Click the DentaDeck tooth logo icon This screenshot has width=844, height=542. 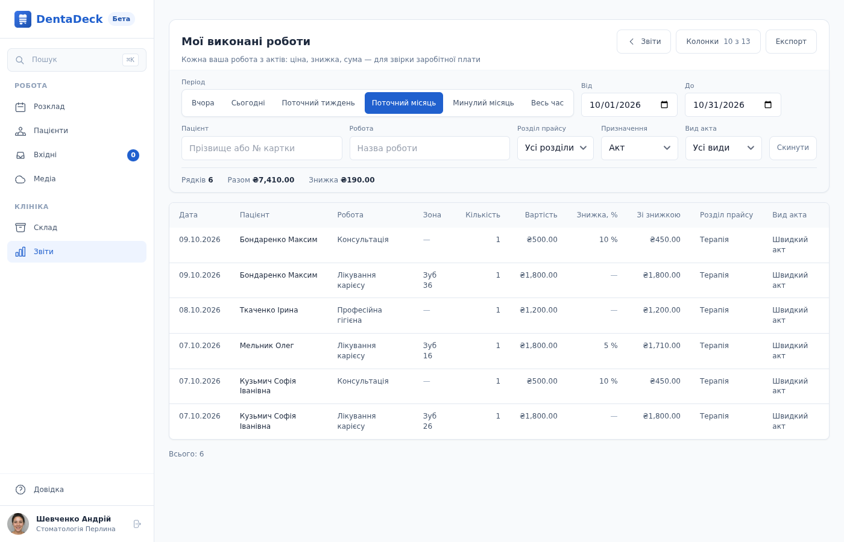[x=23, y=19]
